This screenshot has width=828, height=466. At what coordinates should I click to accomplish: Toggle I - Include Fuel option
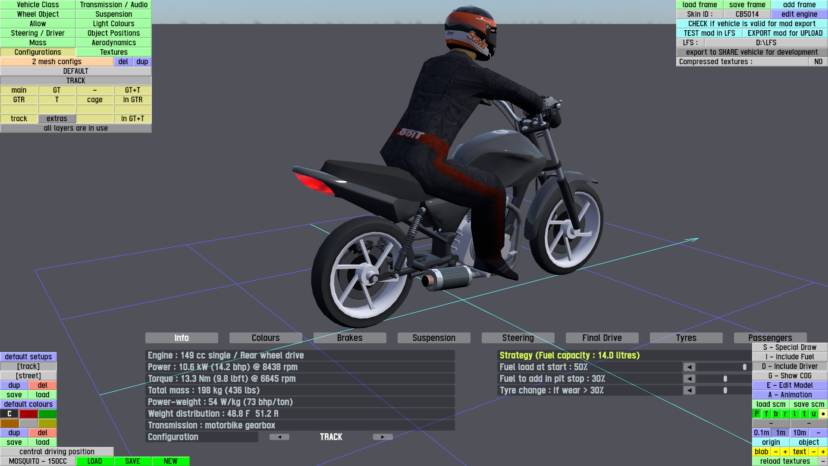(x=790, y=357)
